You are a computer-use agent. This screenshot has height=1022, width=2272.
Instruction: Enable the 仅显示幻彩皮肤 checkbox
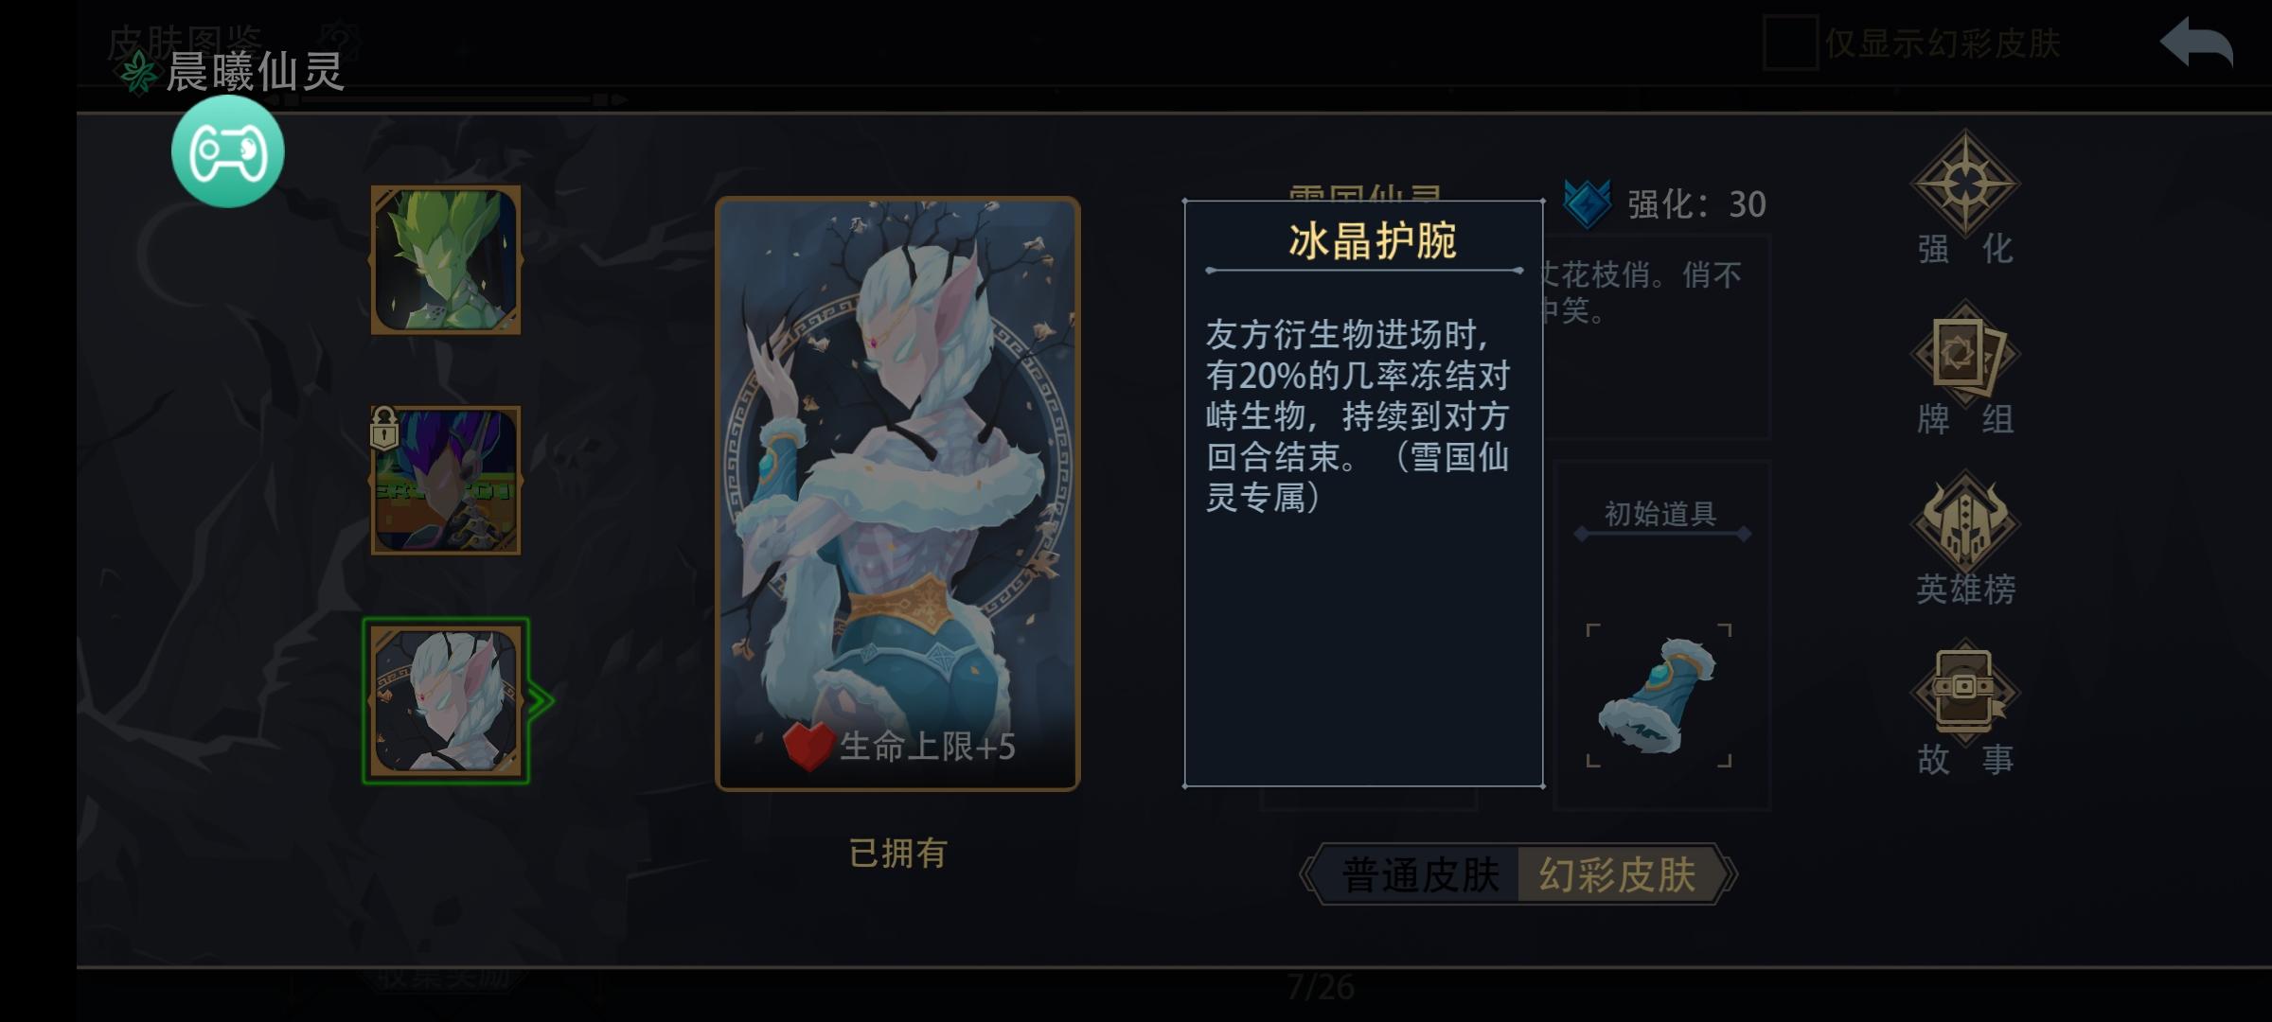pyautogui.click(x=1789, y=43)
